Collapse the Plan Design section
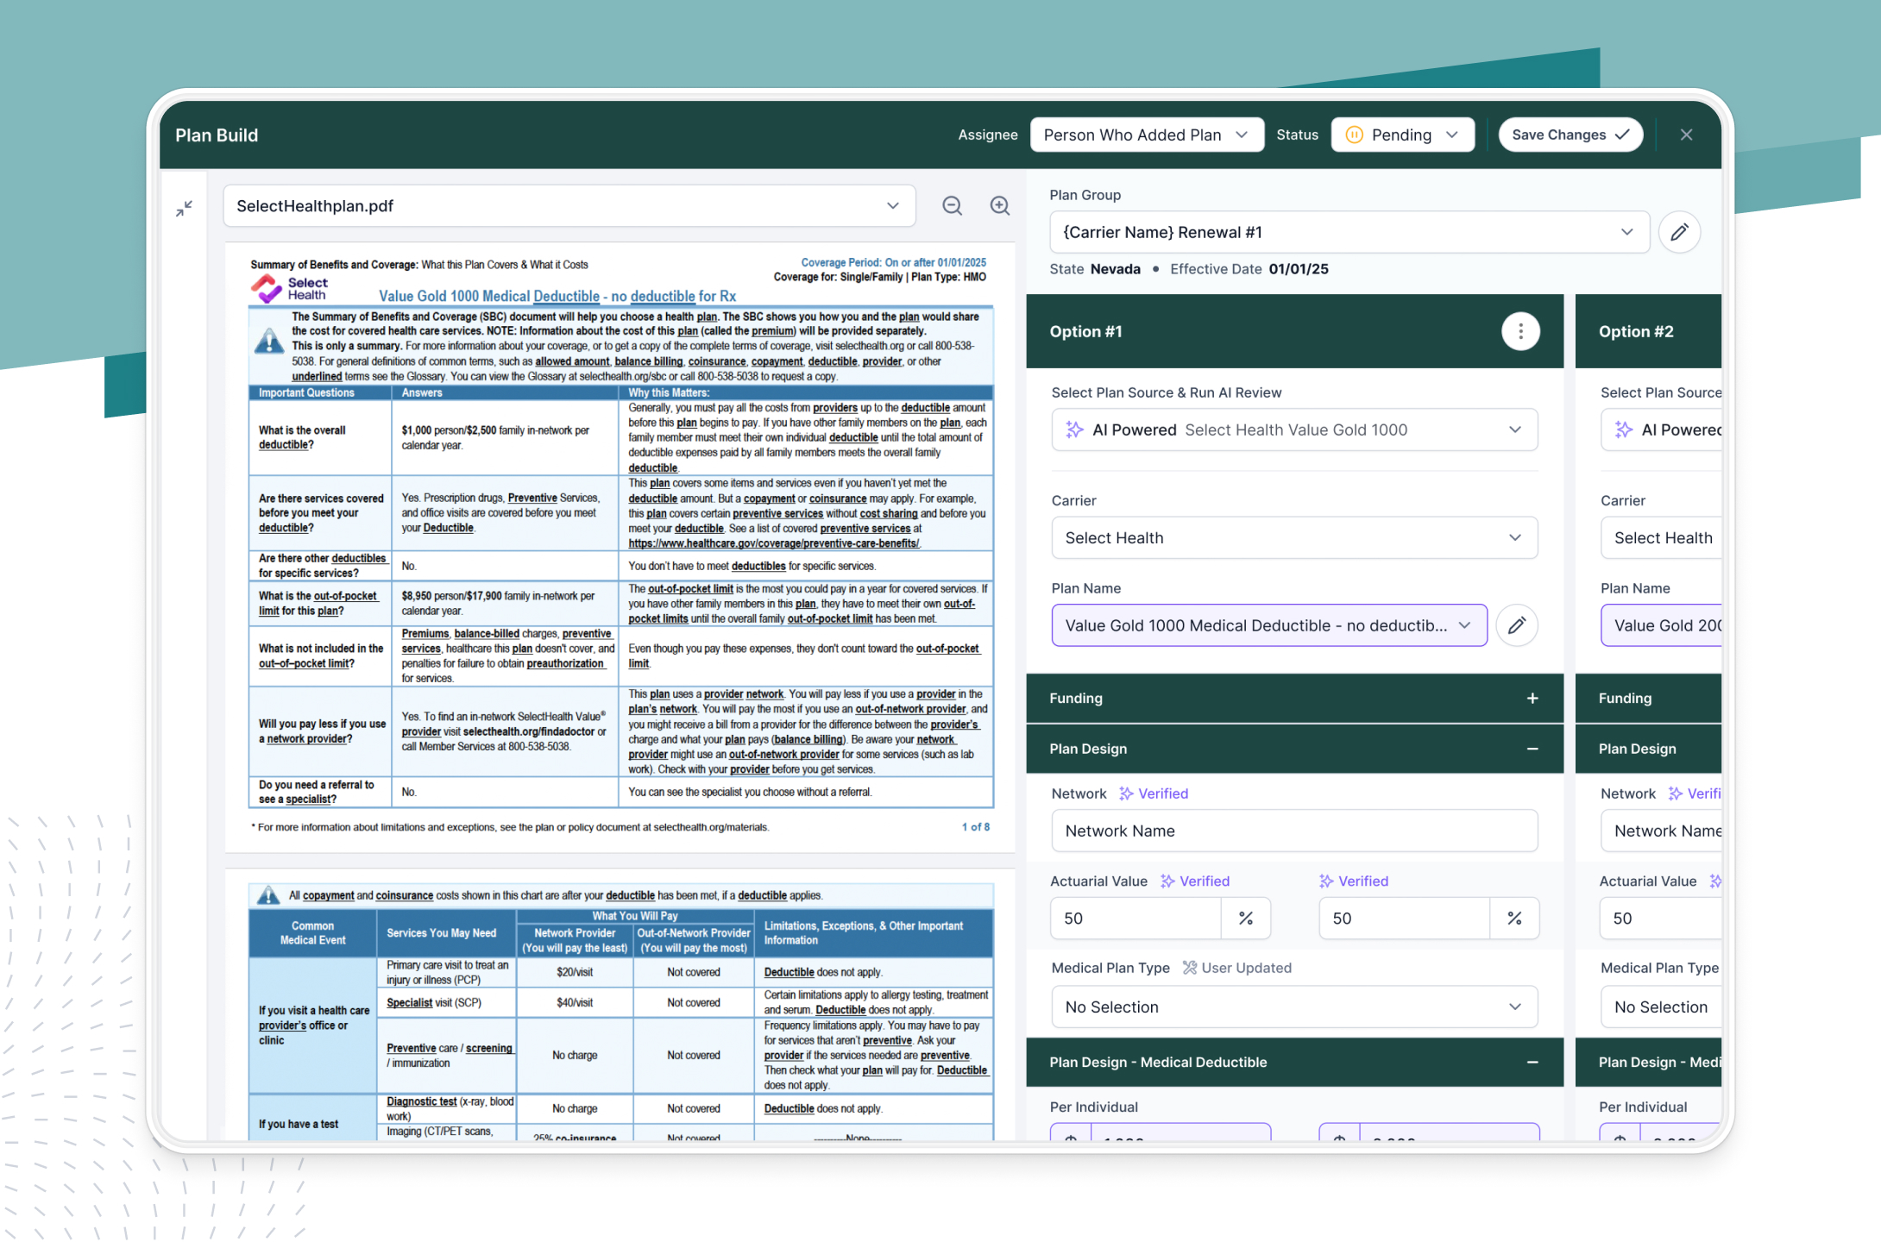Image resolution: width=1881 pixels, height=1242 pixels. point(1532,749)
